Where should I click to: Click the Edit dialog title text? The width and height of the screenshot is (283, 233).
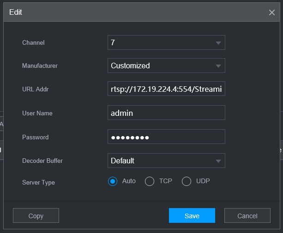pyautogui.click(x=16, y=12)
